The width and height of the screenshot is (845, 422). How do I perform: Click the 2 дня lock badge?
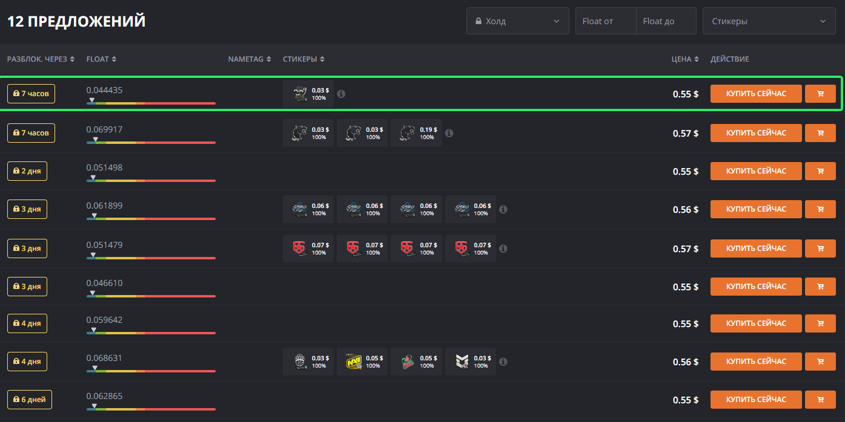[27, 171]
